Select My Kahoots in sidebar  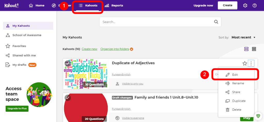click(x=28, y=26)
